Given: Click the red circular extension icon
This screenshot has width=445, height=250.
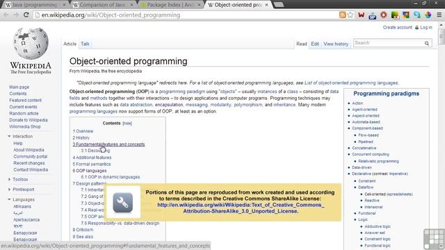Looking at the screenshot, I should click(383, 15).
